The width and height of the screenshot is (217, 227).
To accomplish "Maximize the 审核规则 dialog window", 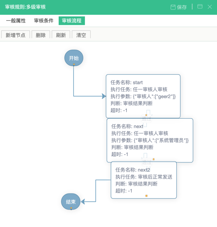I will tap(200, 7).
